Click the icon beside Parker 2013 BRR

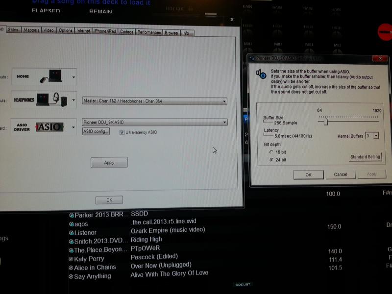(72, 215)
